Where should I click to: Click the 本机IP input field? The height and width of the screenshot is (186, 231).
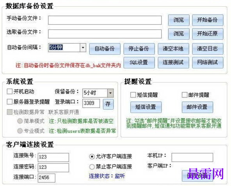click(192, 157)
